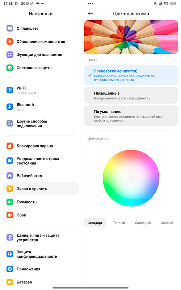Select Яркие (рекомендуется) color option
Screen dimensions: 181x290
pyautogui.click(x=131, y=75)
